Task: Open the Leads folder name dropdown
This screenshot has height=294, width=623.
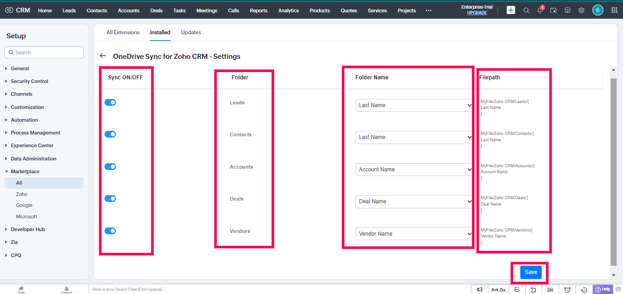Action: [414, 105]
